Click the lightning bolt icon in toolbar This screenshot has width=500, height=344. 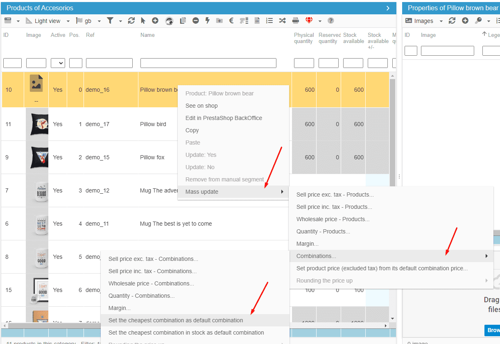208,21
